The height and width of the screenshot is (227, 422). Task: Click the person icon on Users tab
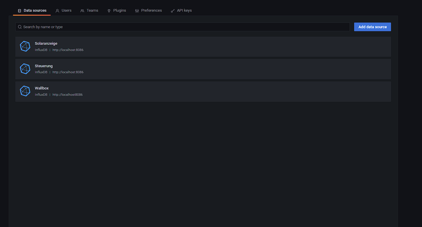pos(57,11)
